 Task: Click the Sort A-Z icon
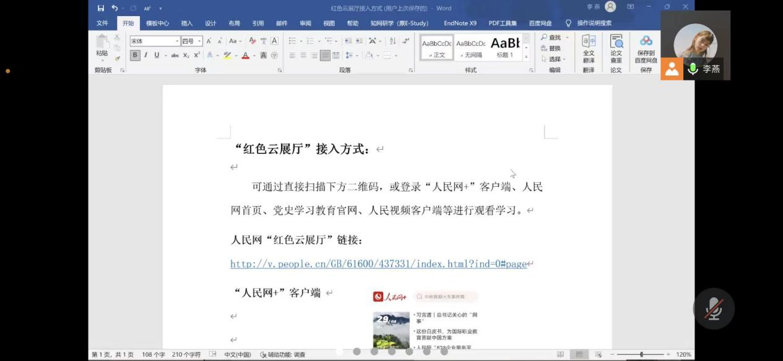392,41
